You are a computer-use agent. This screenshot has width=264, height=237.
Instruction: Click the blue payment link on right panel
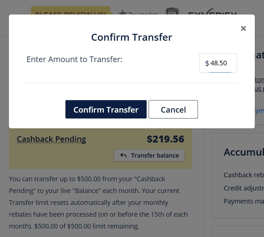[260, 111]
